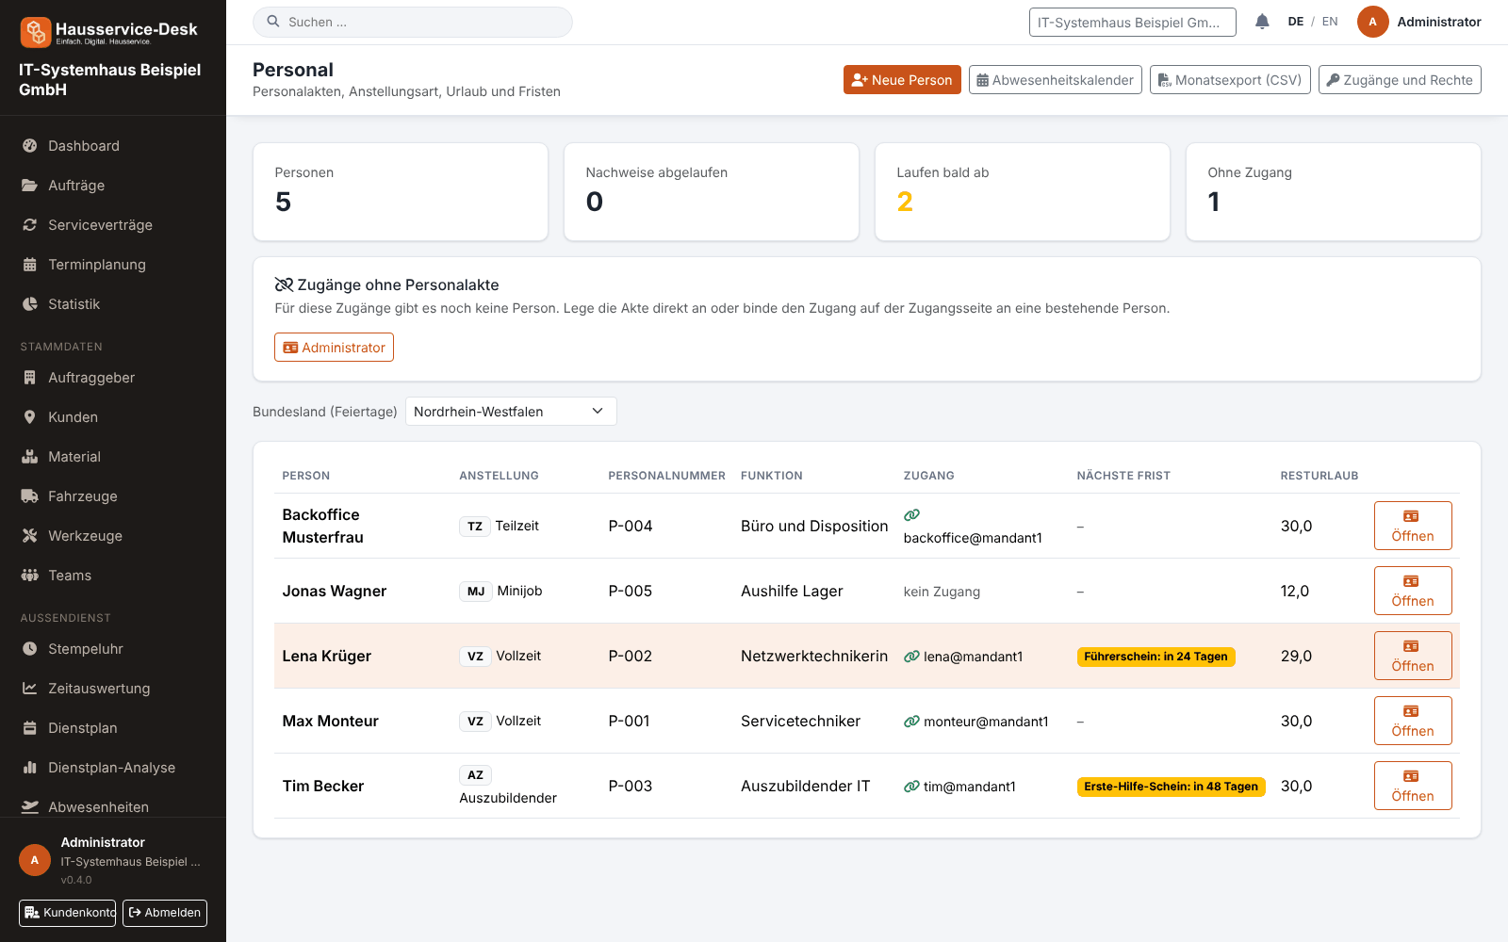Screen dimensions: 1508x942
Task: Click the Hausservice-Desk logo icon
Action: pos(36,32)
